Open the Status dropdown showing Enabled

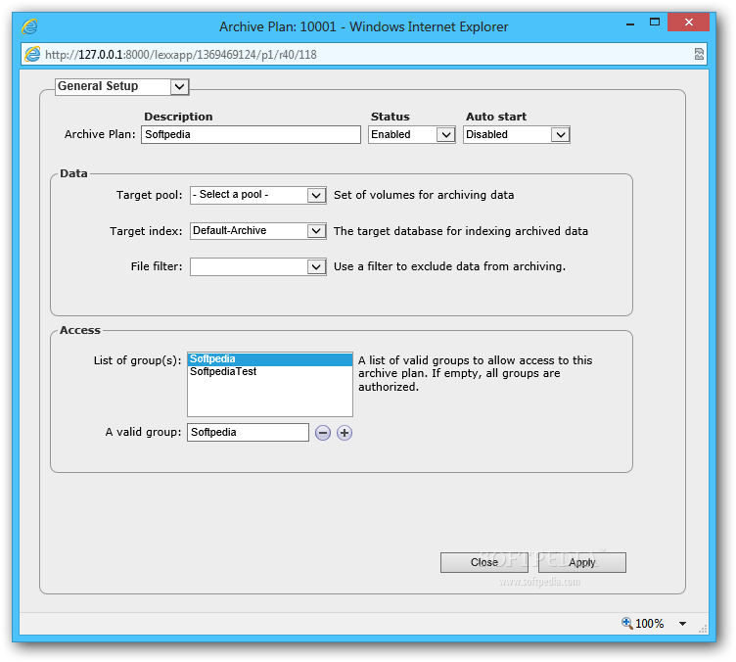[x=412, y=135]
